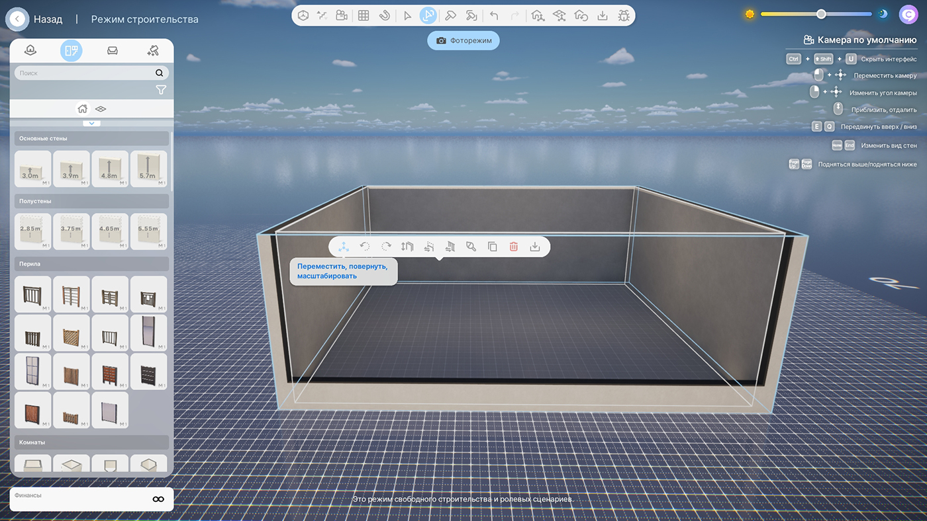Click the solid wall swap icon
The height and width of the screenshot is (521, 927).
[450, 247]
